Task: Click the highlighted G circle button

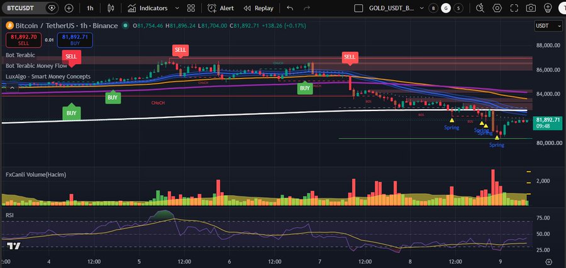Action: pos(446,8)
